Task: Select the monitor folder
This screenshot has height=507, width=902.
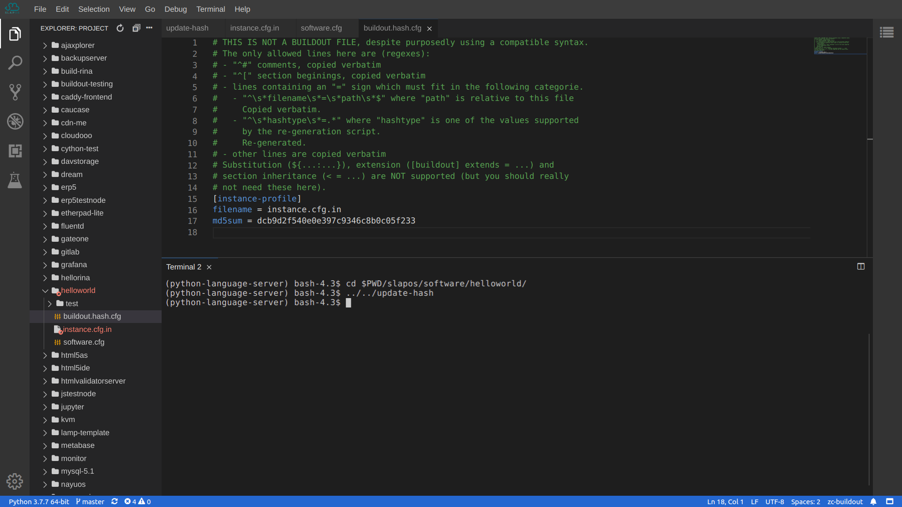Action: (x=95, y=458)
